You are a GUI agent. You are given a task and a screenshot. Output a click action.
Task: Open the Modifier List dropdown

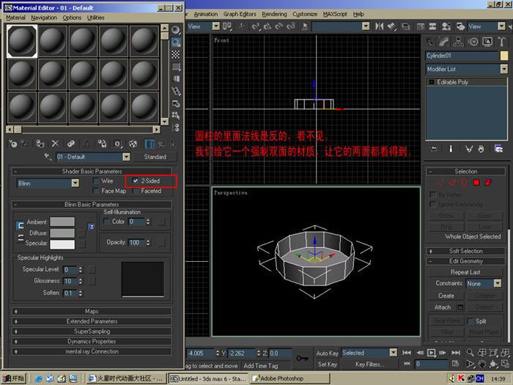click(x=504, y=69)
